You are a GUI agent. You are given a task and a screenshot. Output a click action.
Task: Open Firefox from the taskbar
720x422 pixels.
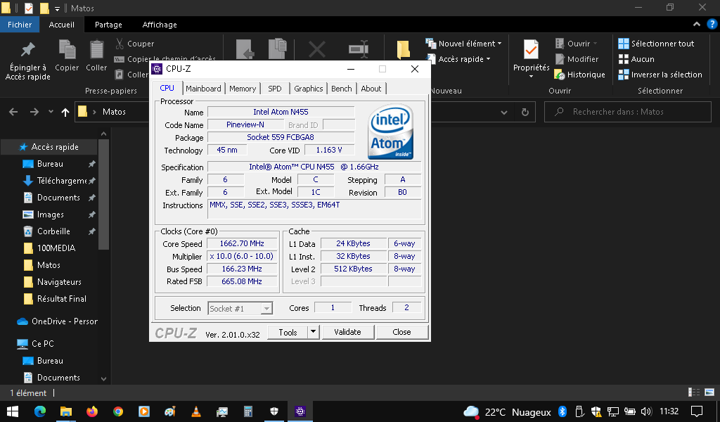tap(91, 411)
